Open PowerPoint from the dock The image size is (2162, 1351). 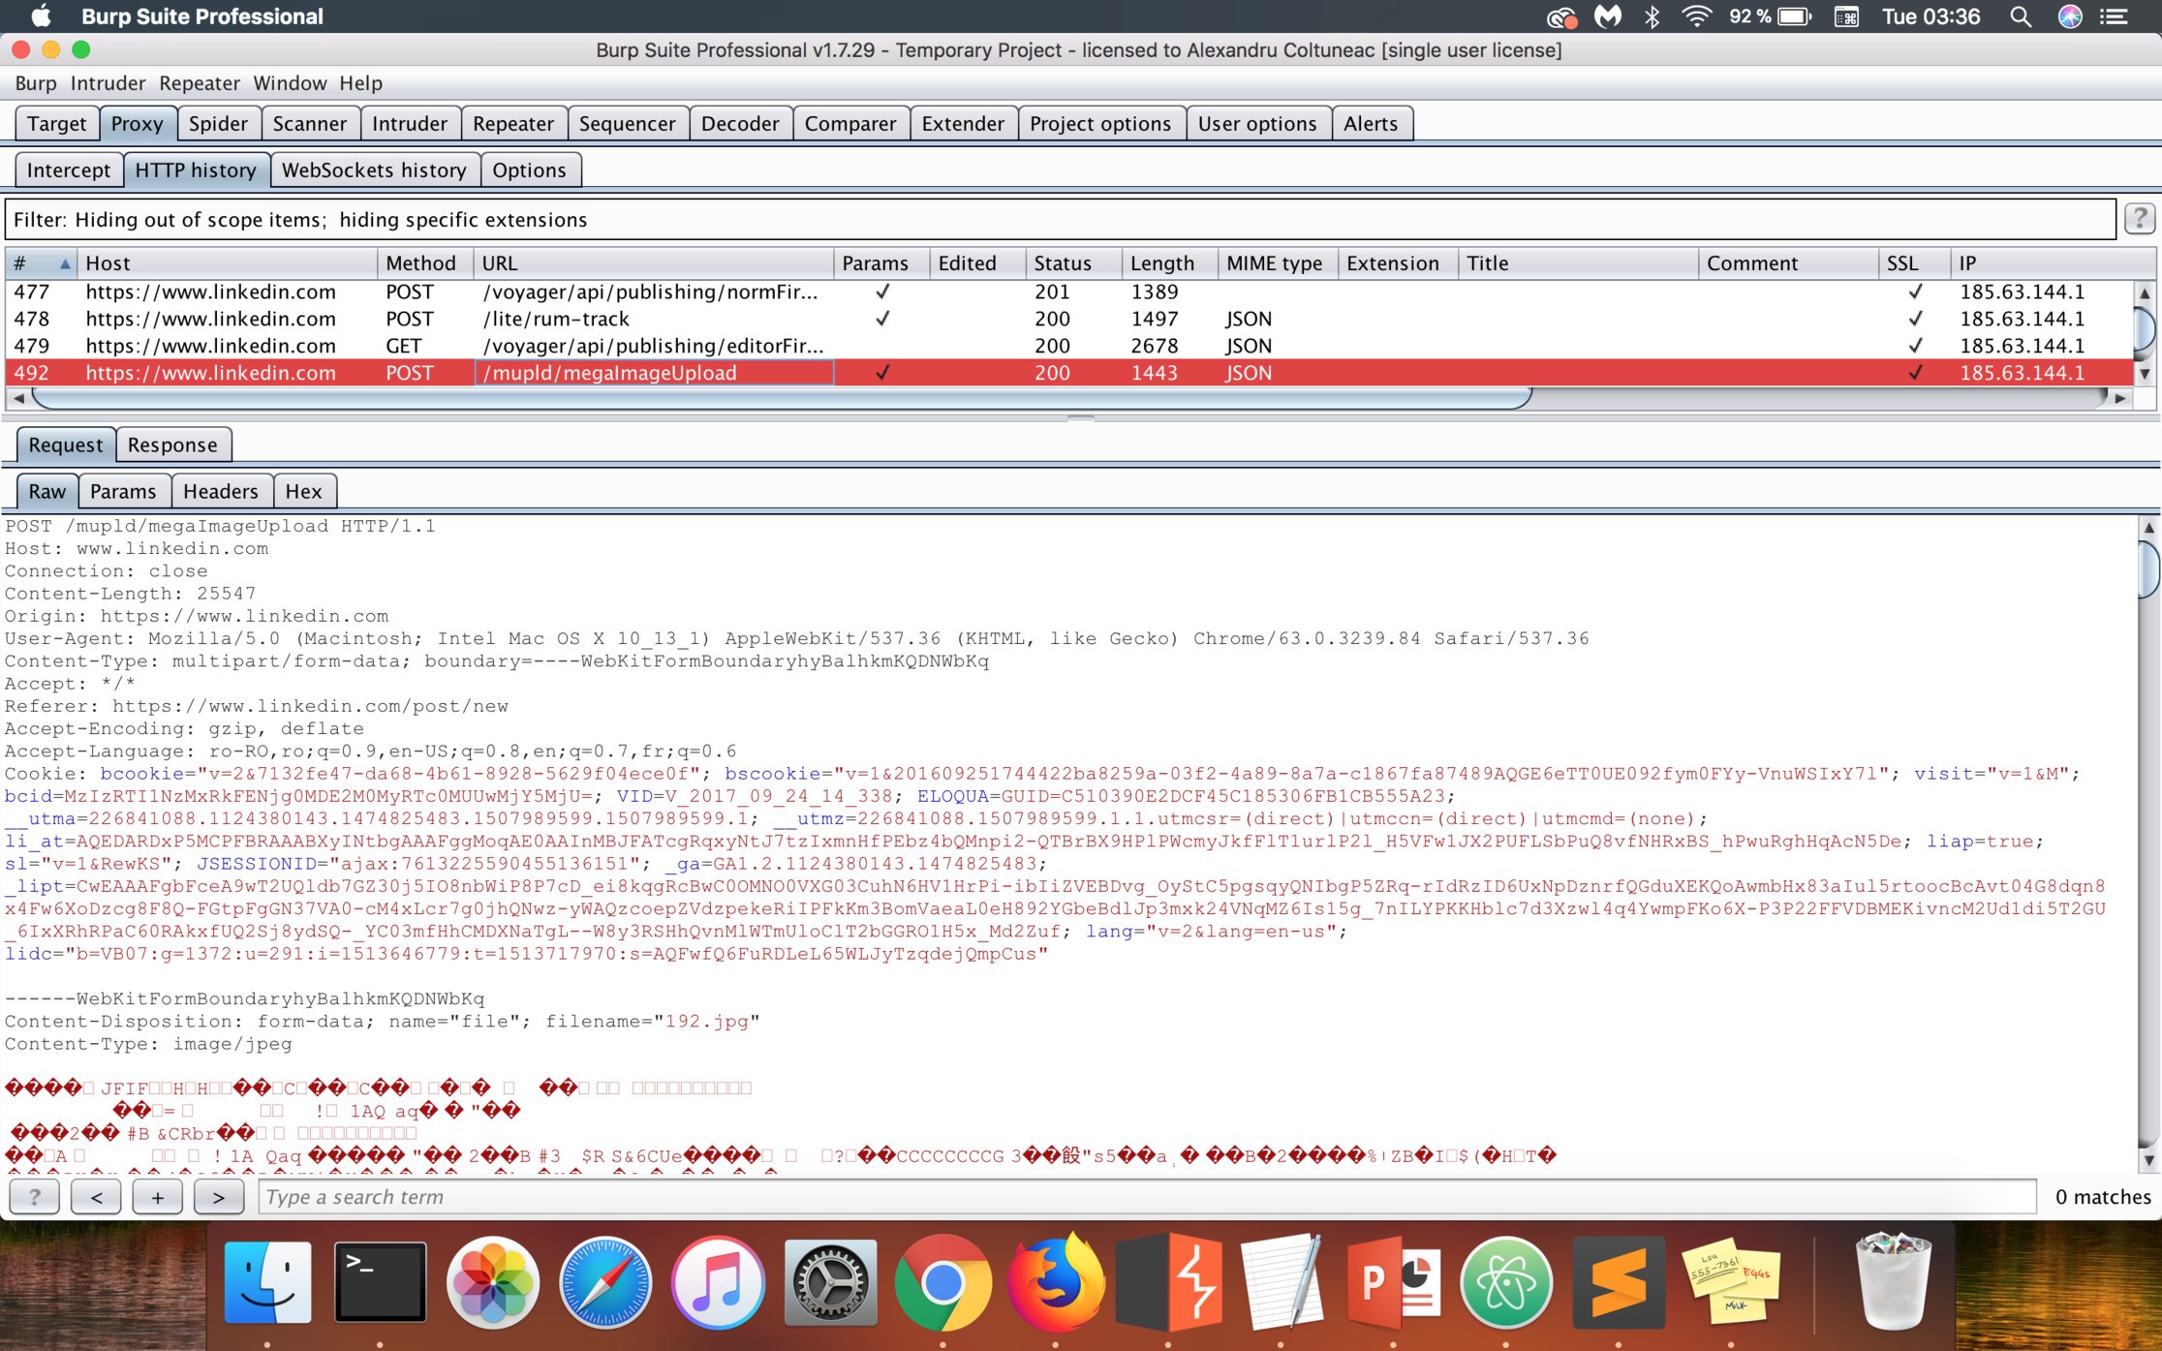point(1393,1283)
